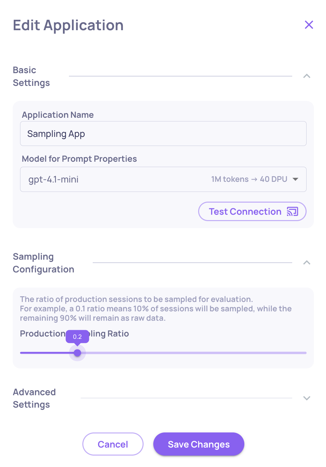Viewport: 326px width, 467px height.
Task: Cancel editing the application
Action: (x=113, y=444)
